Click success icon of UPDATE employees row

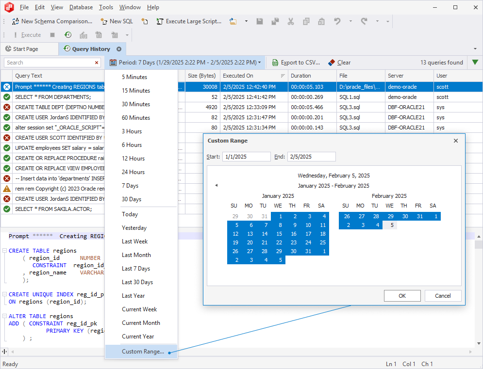6,148
